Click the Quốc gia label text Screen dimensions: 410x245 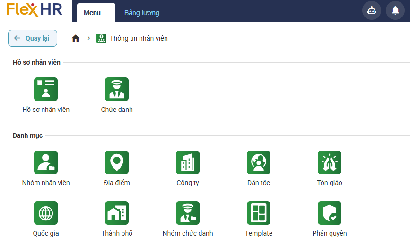46,233
